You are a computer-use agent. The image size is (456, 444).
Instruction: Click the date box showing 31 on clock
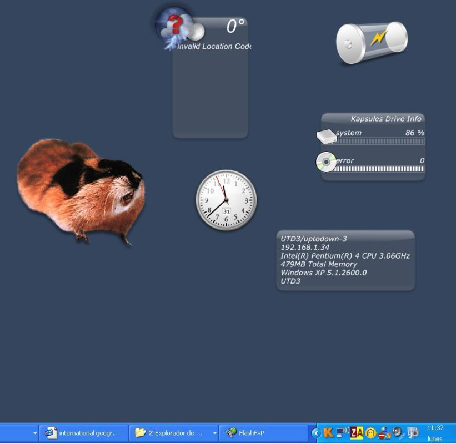pos(227,211)
